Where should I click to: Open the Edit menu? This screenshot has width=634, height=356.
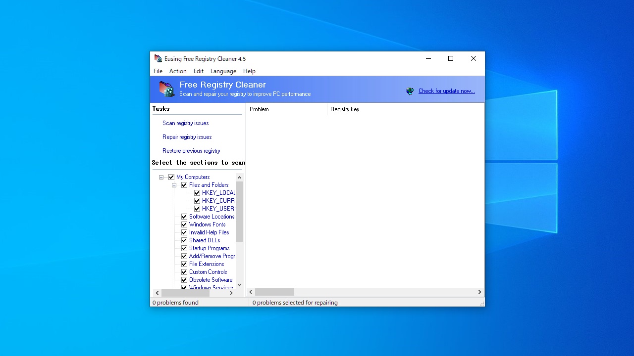click(199, 71)
